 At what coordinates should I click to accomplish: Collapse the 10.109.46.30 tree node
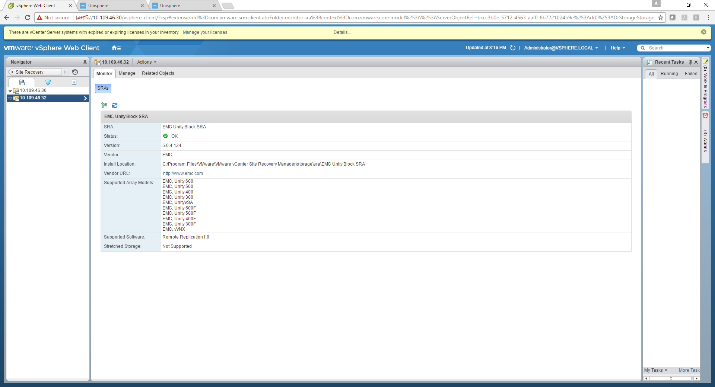(x=10, y=91)
